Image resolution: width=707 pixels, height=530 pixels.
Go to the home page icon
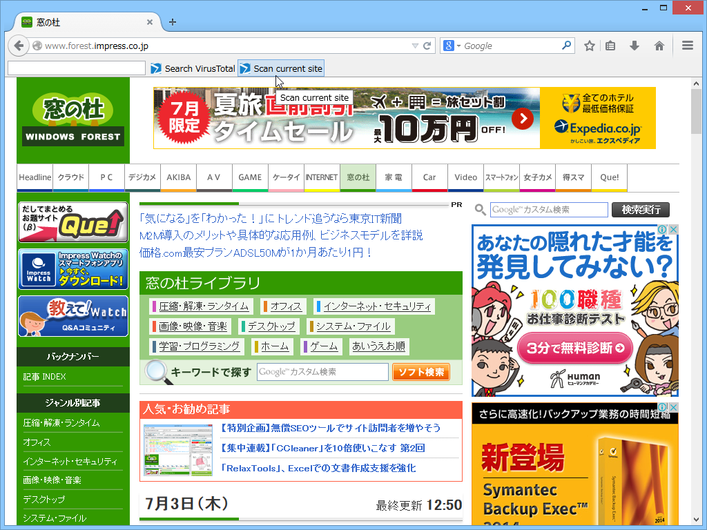(x=659, y=46)
